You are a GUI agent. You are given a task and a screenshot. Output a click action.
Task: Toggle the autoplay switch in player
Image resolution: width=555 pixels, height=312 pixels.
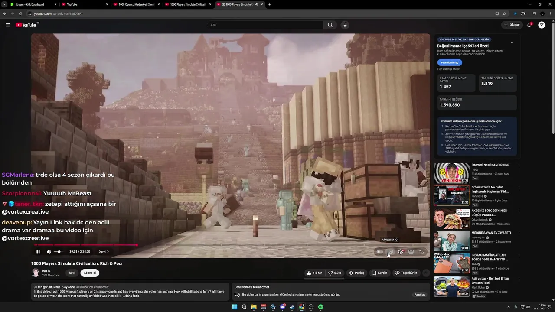pyautogui.click(x=379, y=252)
